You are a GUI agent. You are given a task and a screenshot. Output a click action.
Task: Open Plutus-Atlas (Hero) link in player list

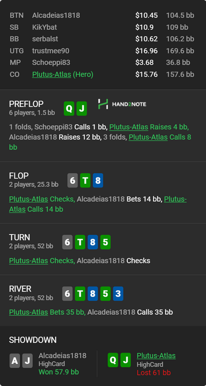(x=63, y=74)
